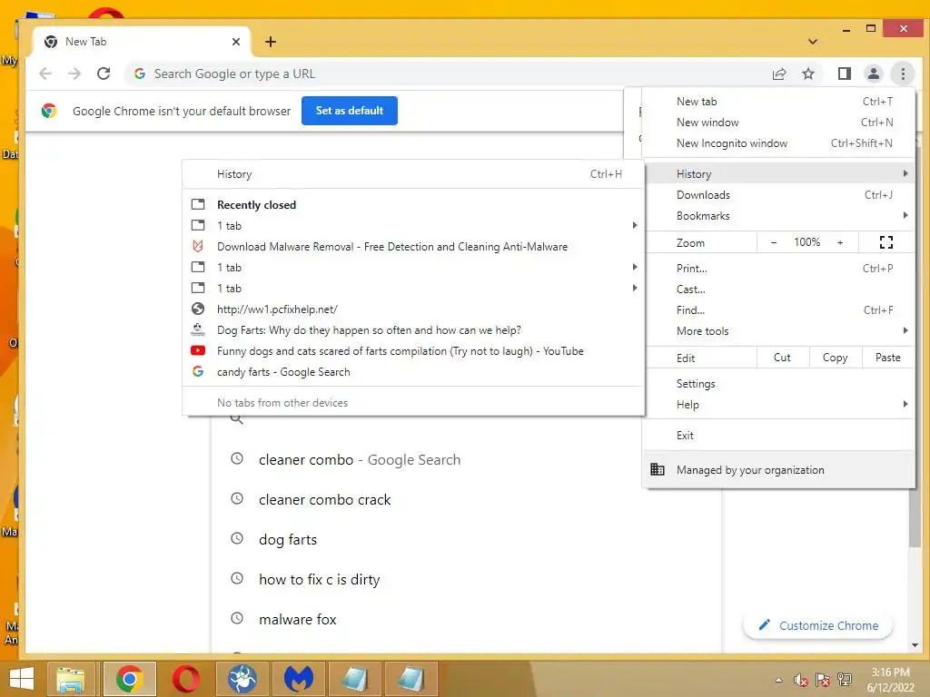The image size is (930, 697).
Task: Open a New Incognito window
Action: pos(778,142)
